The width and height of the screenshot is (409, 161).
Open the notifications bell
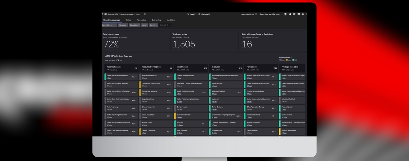pyautogui.click(x=289, y=14)
